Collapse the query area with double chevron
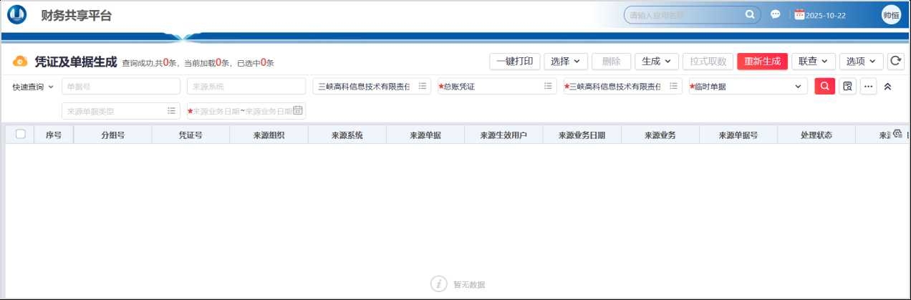Screen dimensions: 911x300 [887, 87]
